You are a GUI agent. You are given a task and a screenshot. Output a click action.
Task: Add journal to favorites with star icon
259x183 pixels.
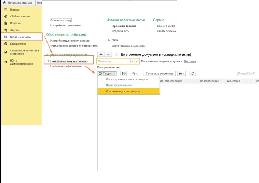[x=116, y=54]
